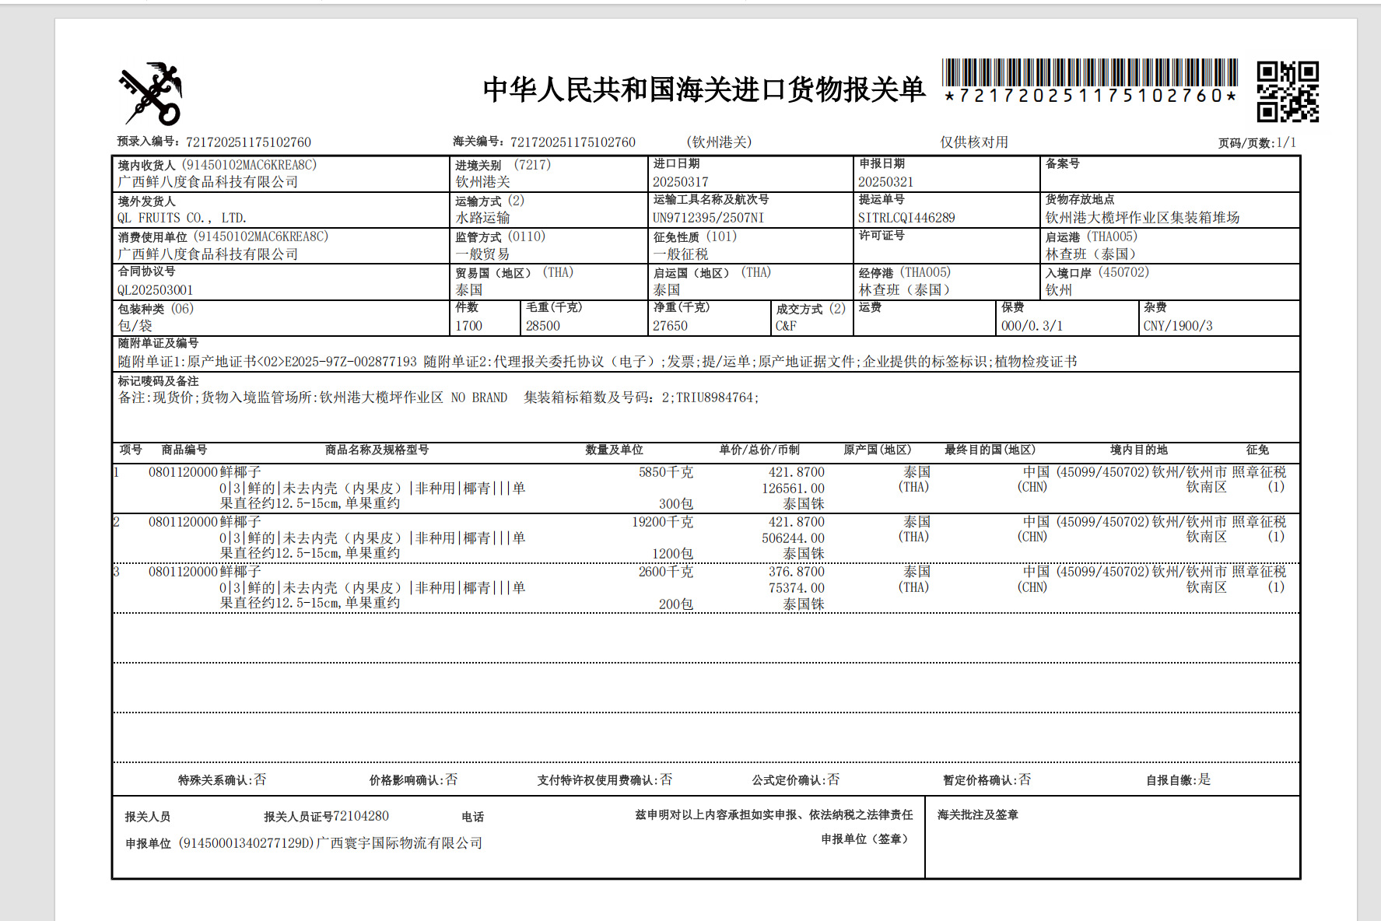
Task: Click storage location 钦州港大榄坪作业区集装箱堆场
Action: [1143, 218]
